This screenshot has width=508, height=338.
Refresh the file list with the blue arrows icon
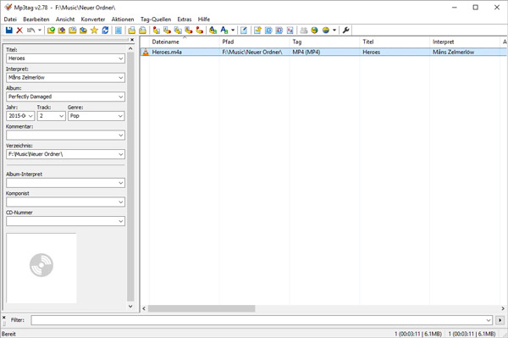[x=105, y=30]
